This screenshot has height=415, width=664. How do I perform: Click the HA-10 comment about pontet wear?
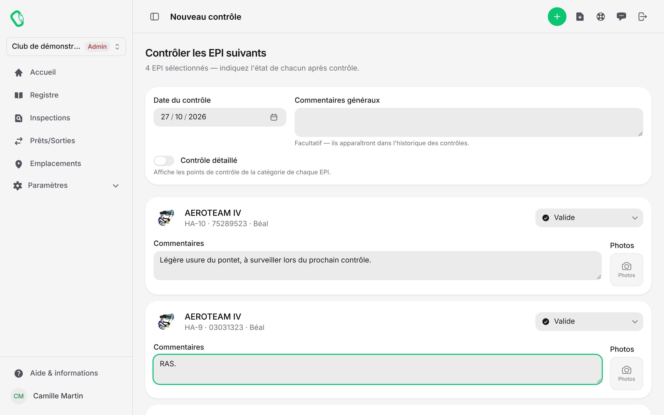(x=377, y=266)
